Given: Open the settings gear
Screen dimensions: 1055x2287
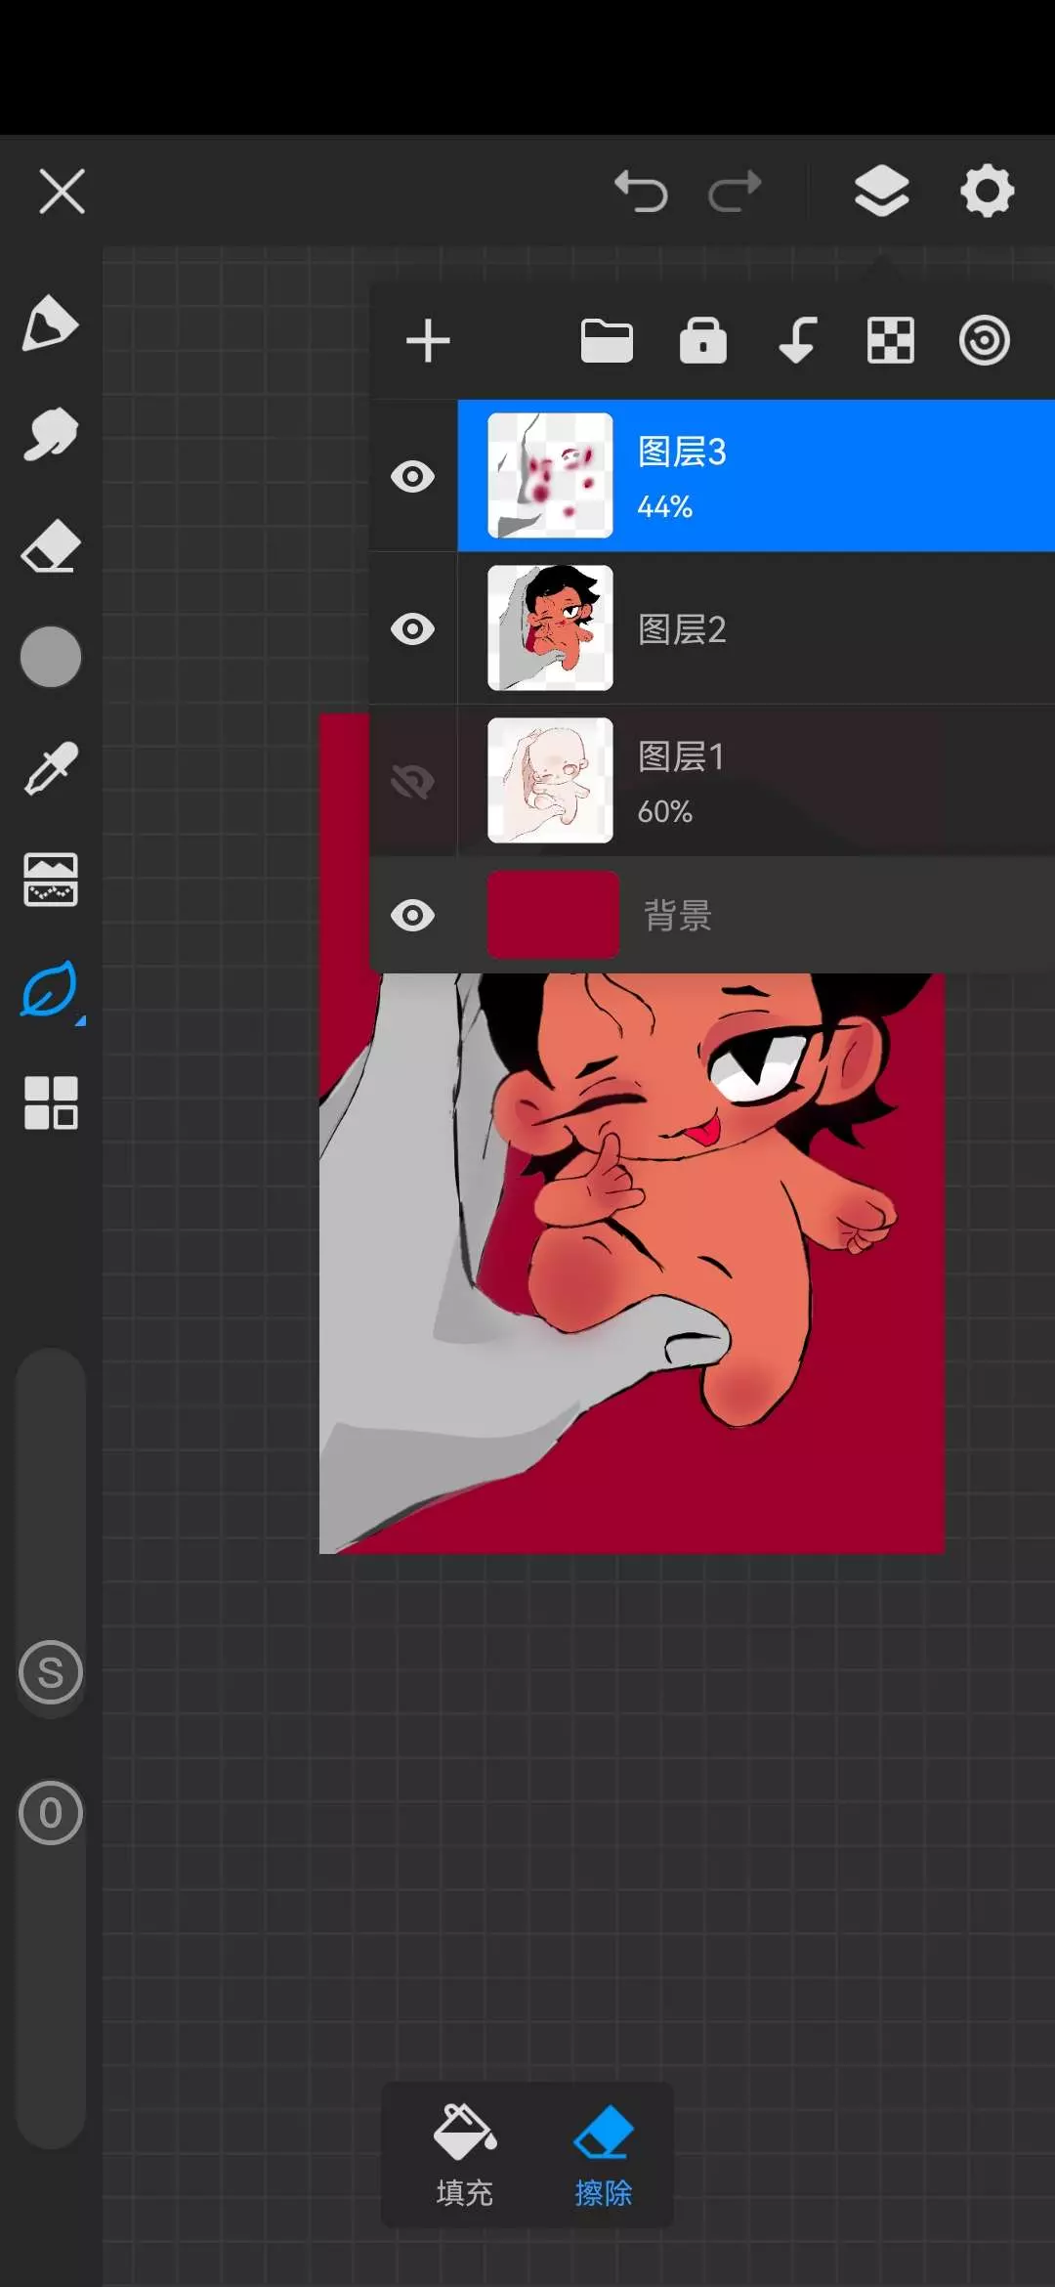Looking at the screenshot, I should [987, 191].
